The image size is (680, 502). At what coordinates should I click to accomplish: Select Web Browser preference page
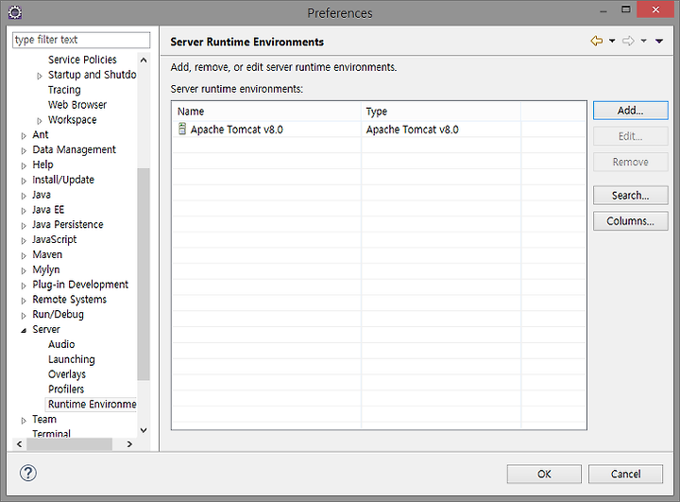point(77,105)
